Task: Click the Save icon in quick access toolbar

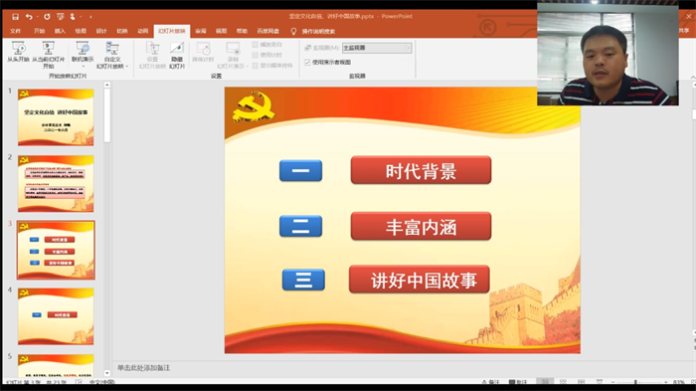Action: pyautogui.click(x=15, y=17)
